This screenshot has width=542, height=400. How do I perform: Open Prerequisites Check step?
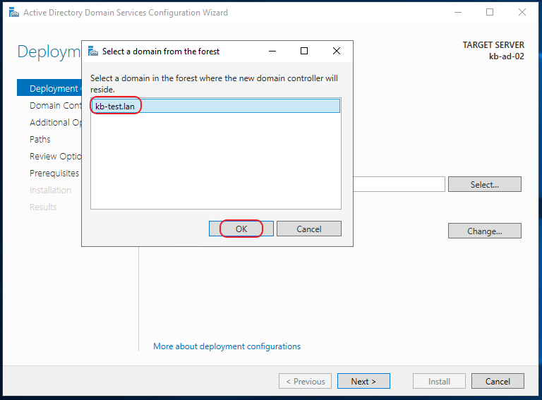click(54, 173)
